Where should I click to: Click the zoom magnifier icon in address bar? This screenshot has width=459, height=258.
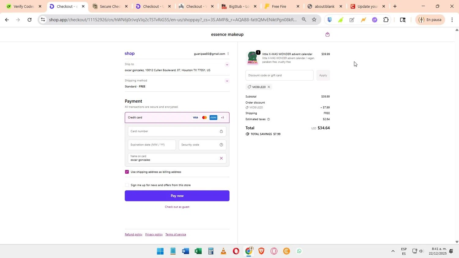coord(304,20)
